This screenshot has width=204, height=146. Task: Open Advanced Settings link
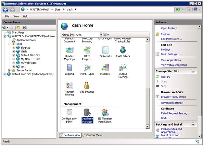(173, 103)
